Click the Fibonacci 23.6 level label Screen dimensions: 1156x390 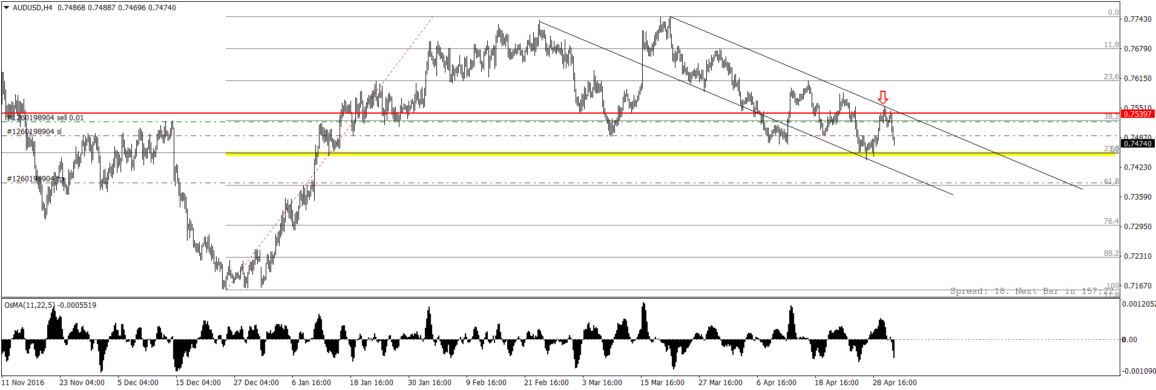click(1111, 77)
